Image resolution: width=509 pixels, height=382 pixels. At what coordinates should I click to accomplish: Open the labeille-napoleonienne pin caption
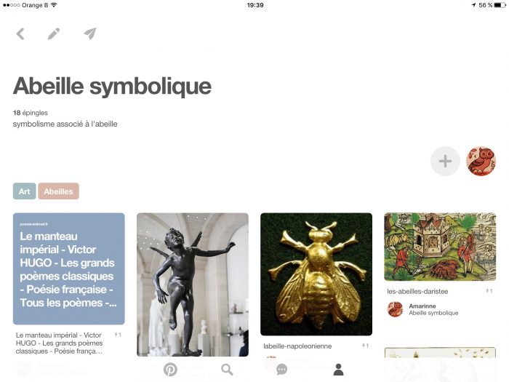[x=297, y=346]
